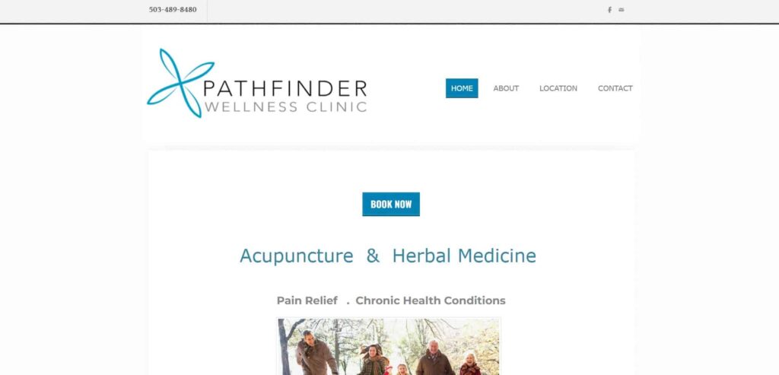Call the 503-489-8480 phone number
The image size is (779, 375).
coord(173,10)
